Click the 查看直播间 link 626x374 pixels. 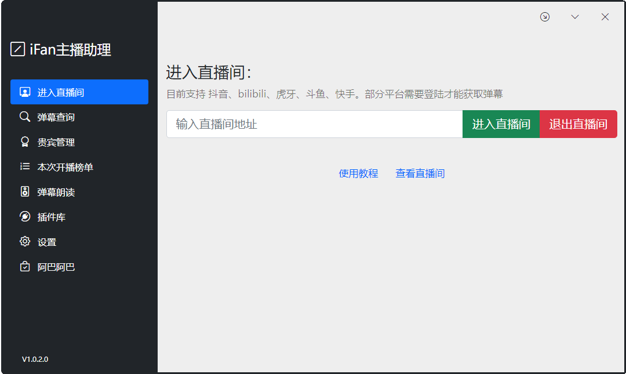420,173
